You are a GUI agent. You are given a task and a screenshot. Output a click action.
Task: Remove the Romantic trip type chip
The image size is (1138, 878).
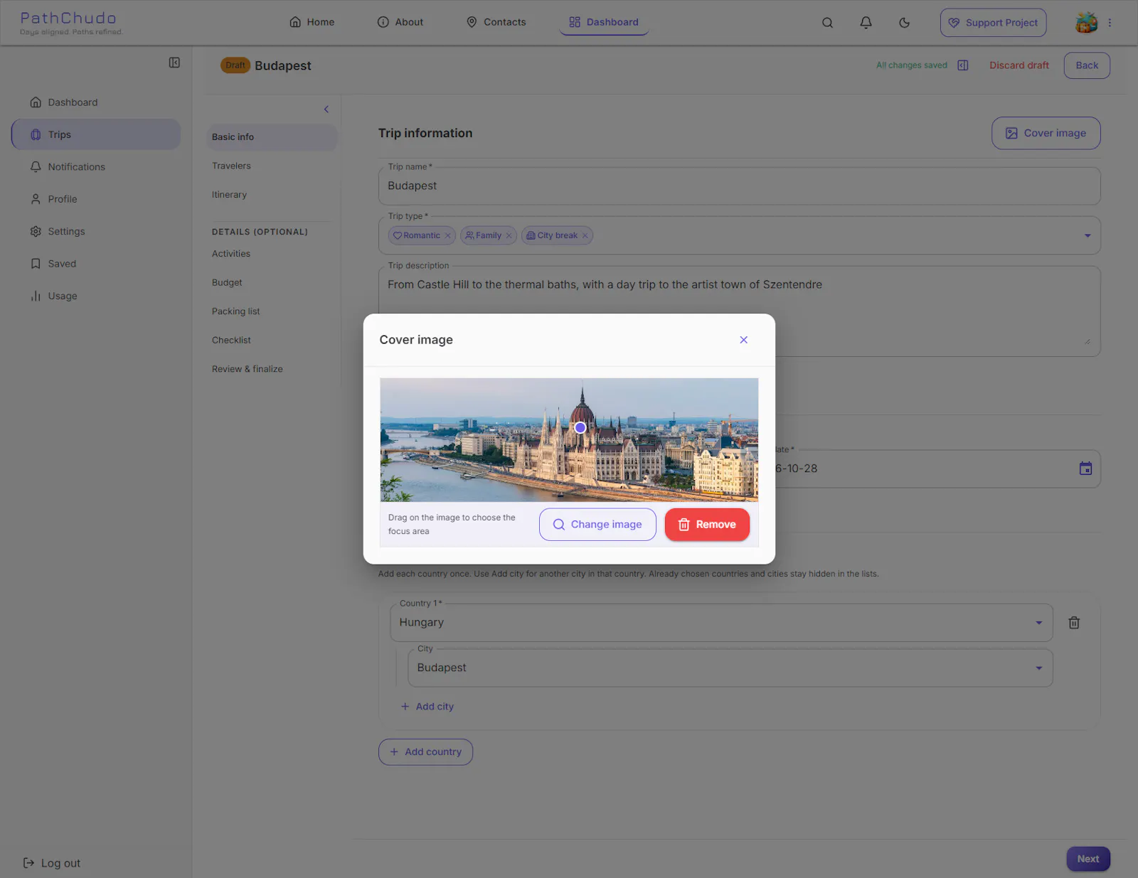coord(447,236)
